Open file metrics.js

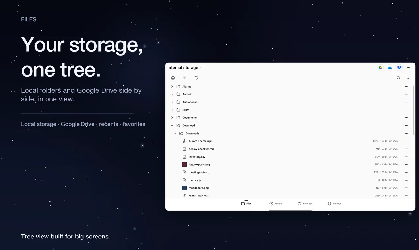195,180
